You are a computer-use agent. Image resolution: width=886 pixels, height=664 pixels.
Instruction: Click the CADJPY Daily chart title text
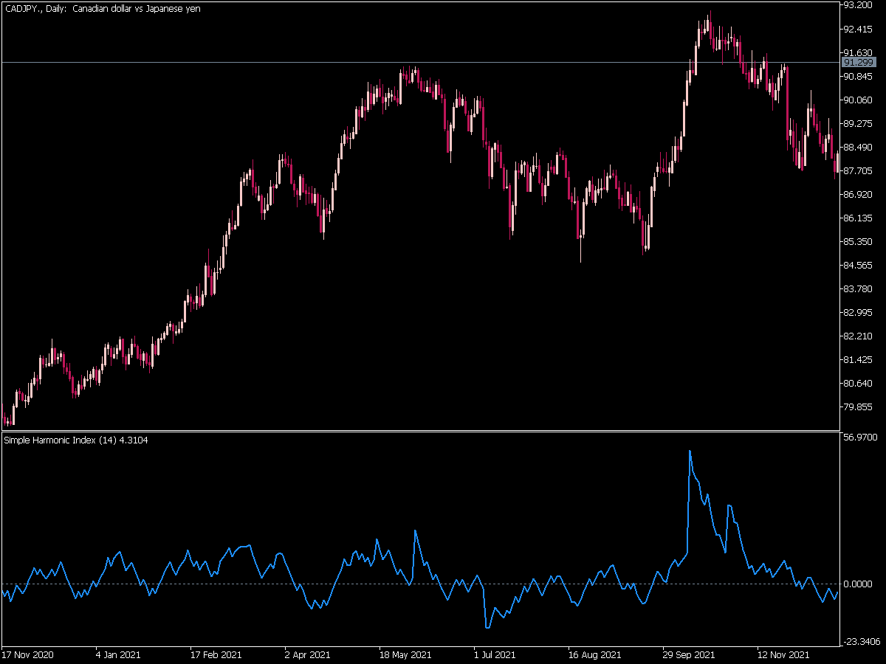[x=102, y=8]
